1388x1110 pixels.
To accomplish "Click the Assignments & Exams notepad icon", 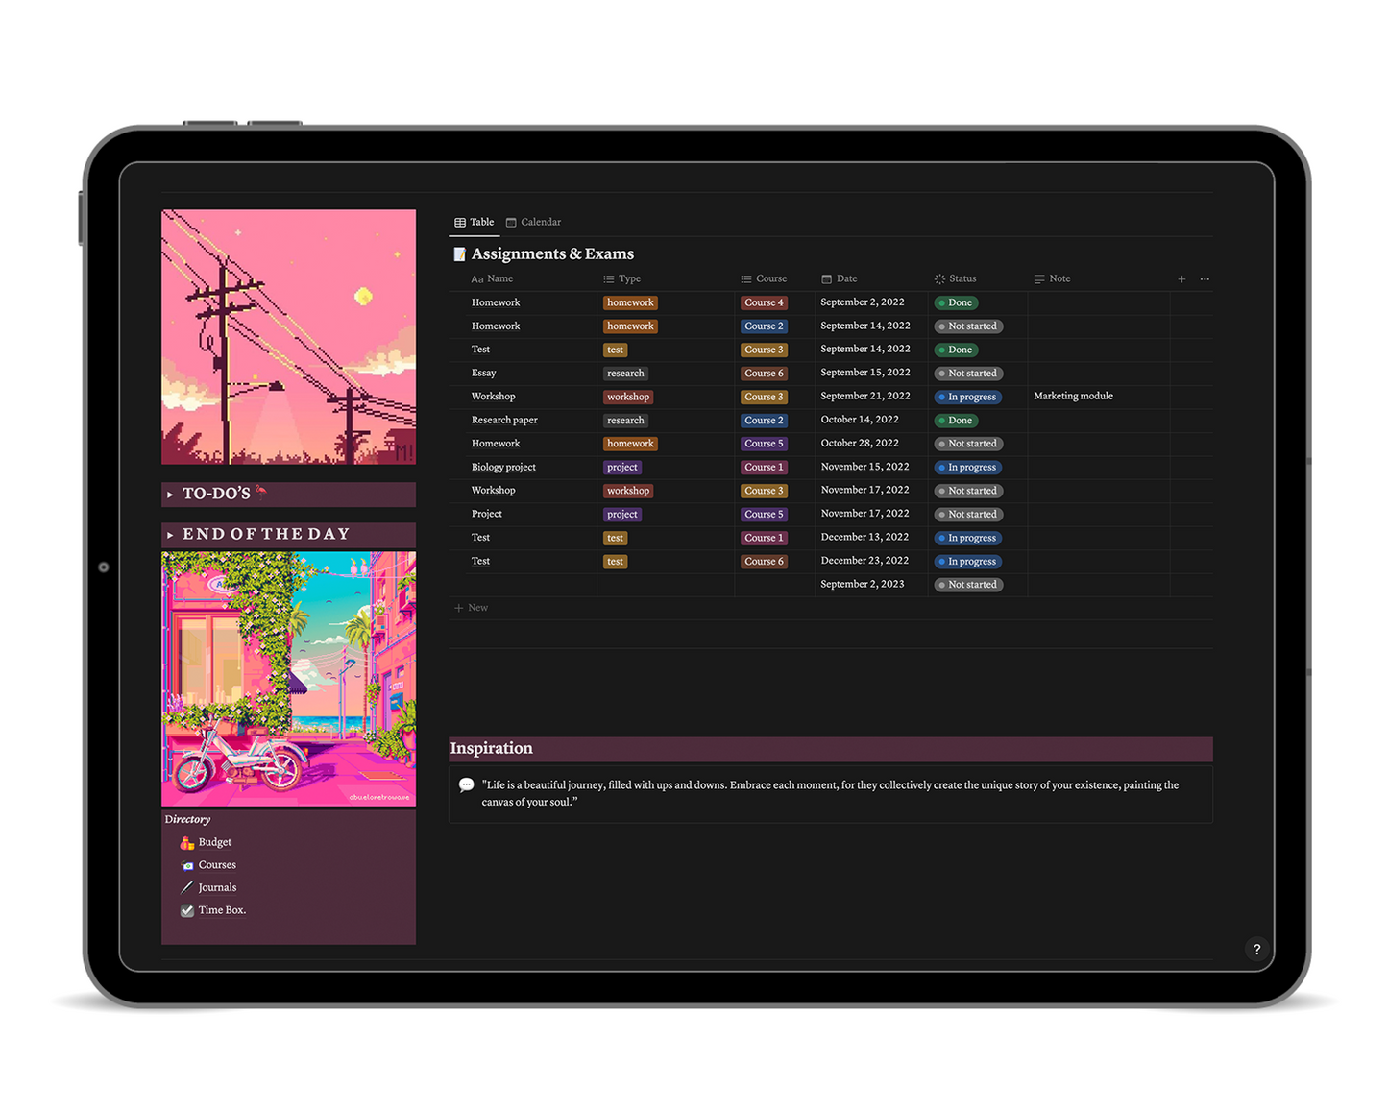I will [x=460, y=254].
